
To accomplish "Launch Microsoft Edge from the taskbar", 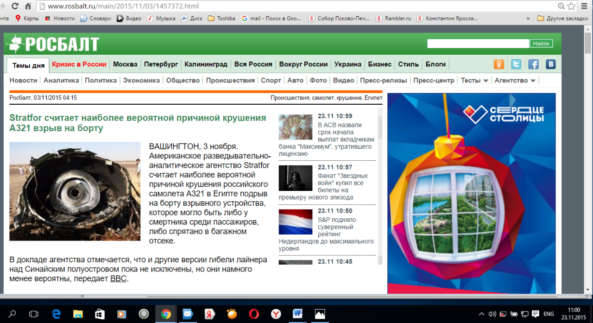I will (57, 314).
